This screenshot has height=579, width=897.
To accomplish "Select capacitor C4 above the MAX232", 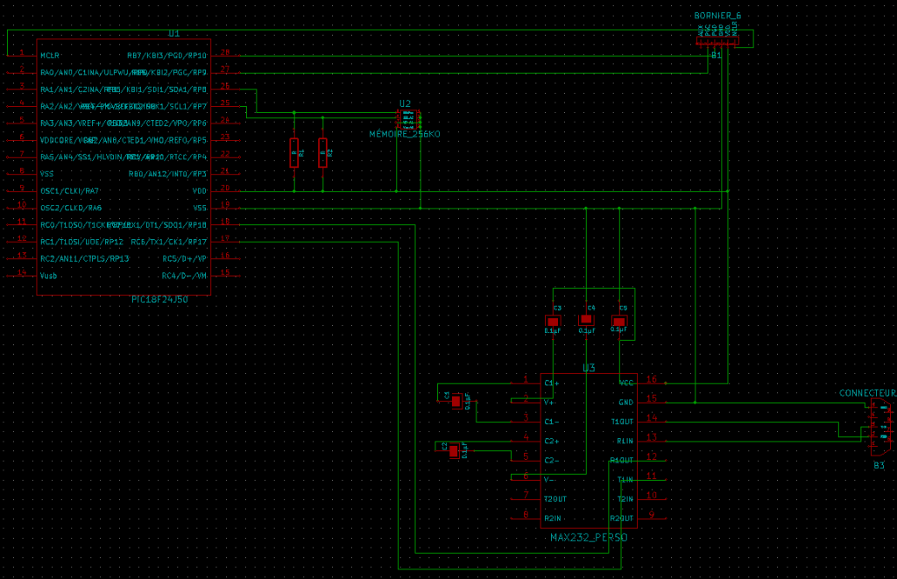I will 586,319.
